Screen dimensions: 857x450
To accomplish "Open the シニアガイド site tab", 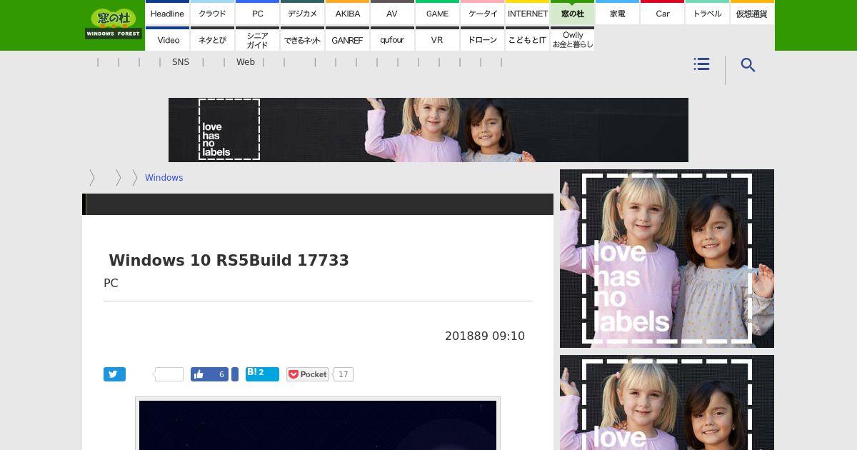I will click(257, 39).
